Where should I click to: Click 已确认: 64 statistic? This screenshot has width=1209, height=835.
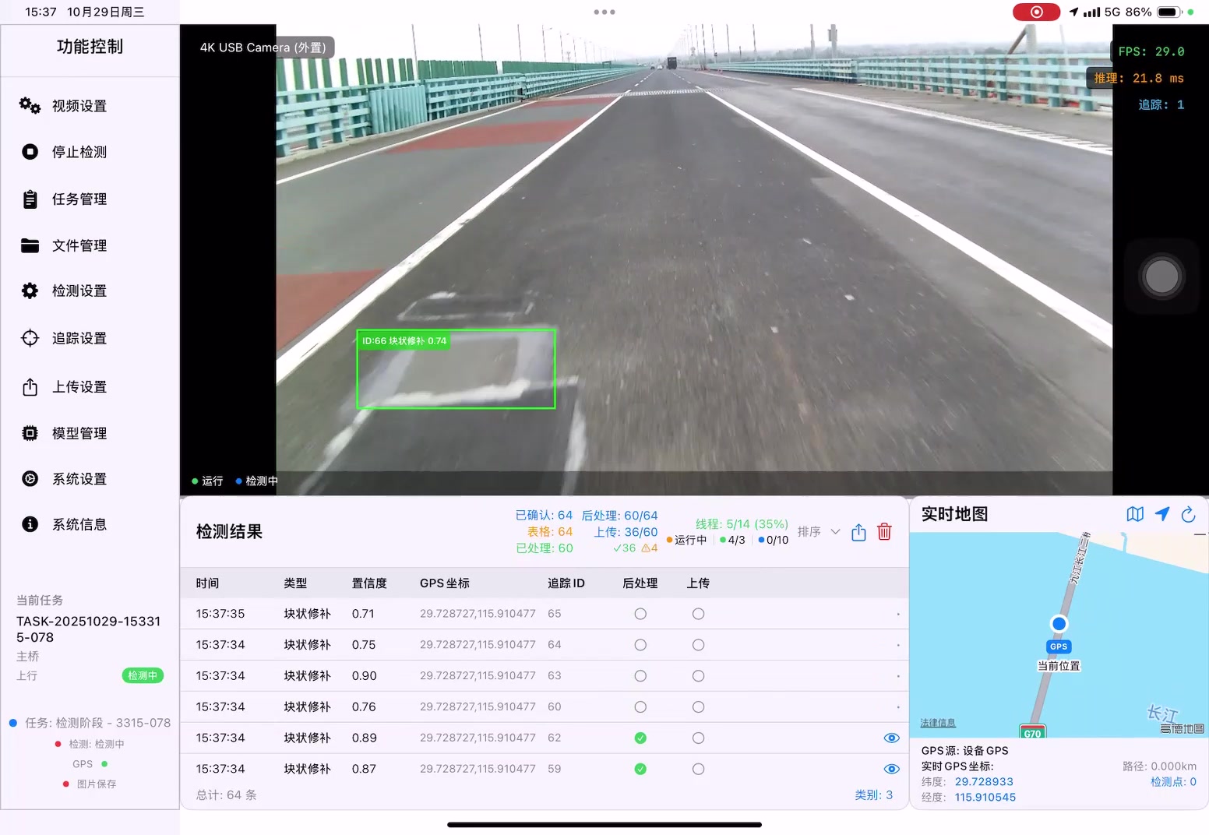point(544,516)
